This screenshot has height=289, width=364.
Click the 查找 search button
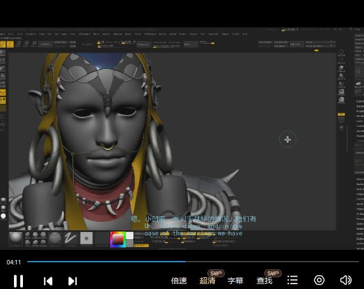pyautogui.click(x=264, y=281)
